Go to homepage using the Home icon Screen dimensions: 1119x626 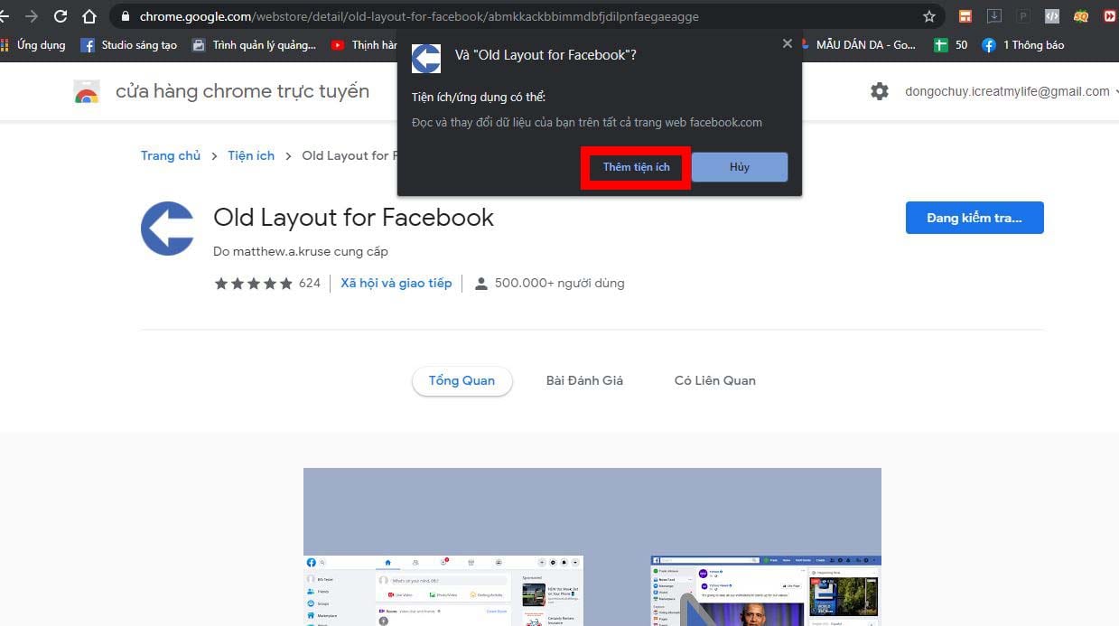[x=89, y=15]
